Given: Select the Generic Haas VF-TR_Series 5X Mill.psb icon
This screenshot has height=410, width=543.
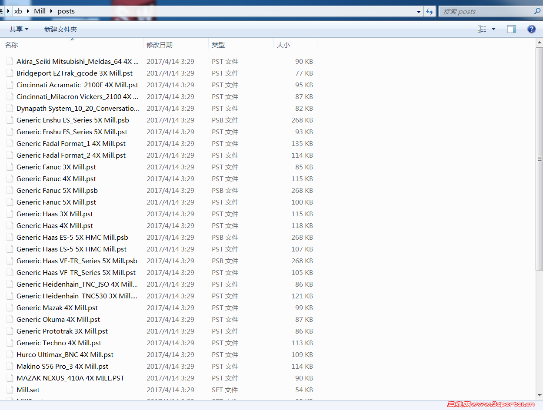Looking at the screenshot, I should 10,261.
